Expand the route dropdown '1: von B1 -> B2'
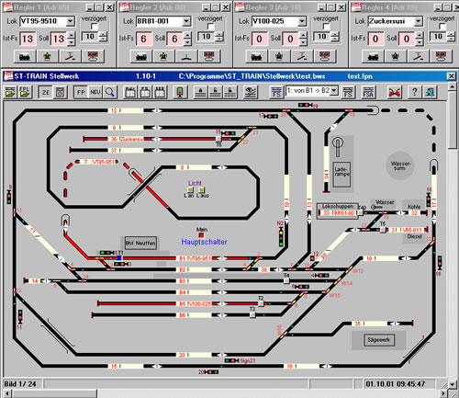This screenshot has height=398, width=459. tap(334, 91)
